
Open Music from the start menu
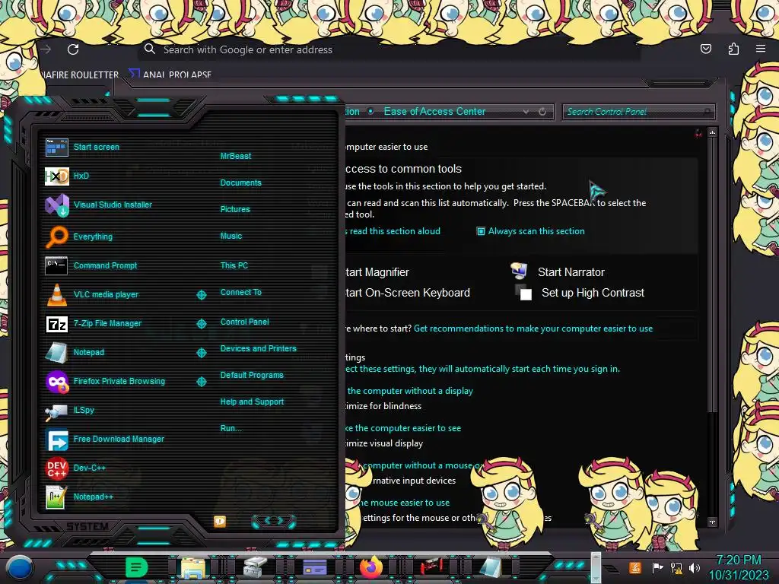pyautogui.click(x=231, y=236)
